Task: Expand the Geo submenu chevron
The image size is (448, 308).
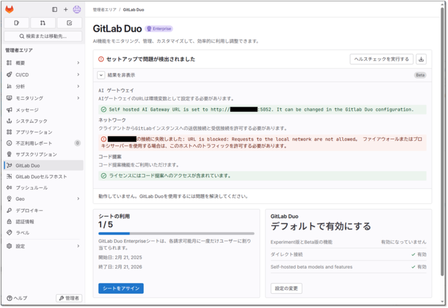Action: [78, 199]
